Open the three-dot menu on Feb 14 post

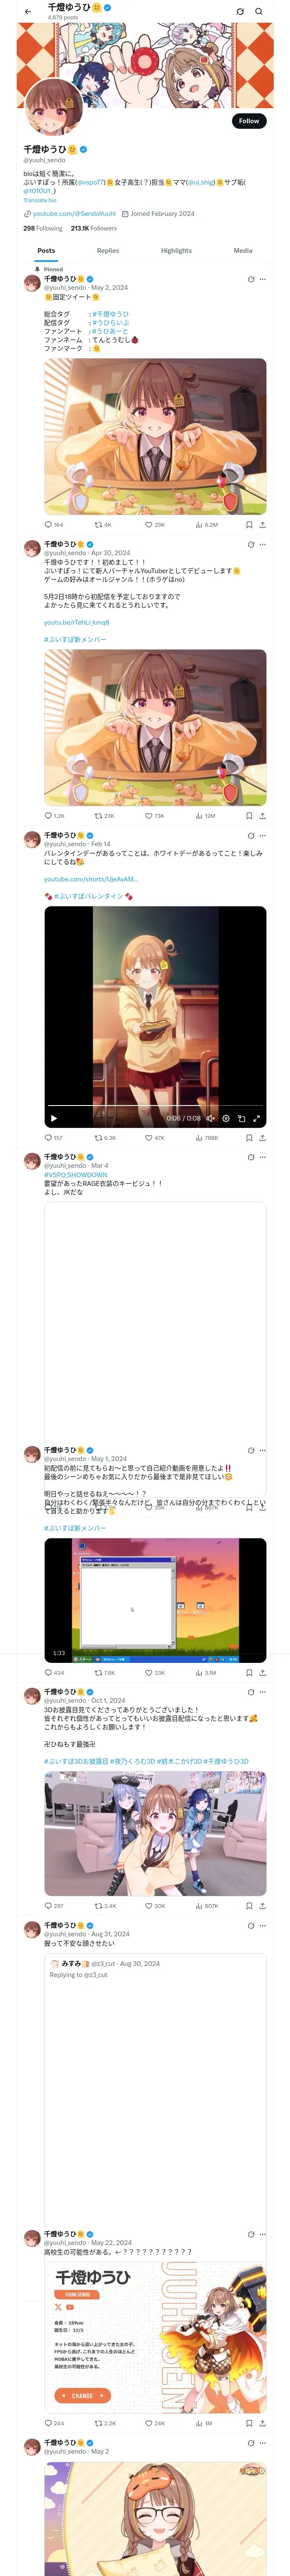coord(263,836)
